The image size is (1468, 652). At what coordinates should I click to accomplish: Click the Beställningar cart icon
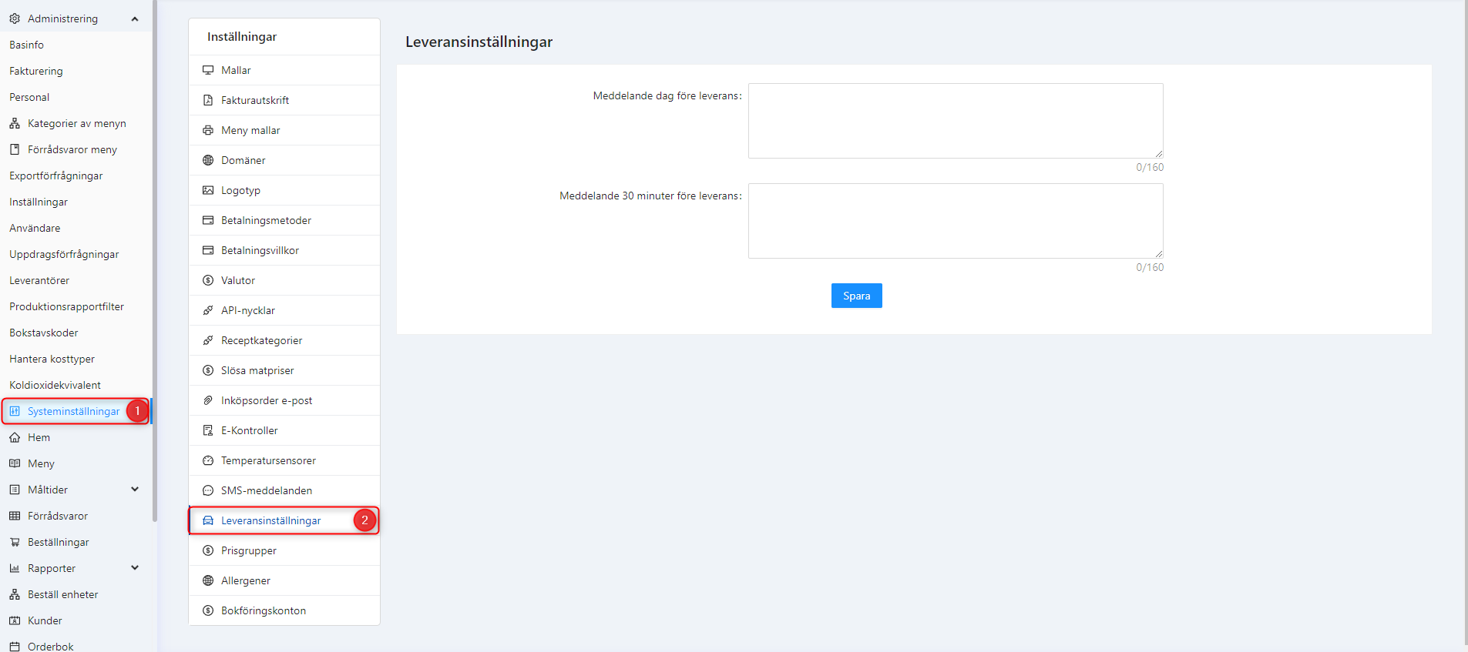click(x=15, y=542)
